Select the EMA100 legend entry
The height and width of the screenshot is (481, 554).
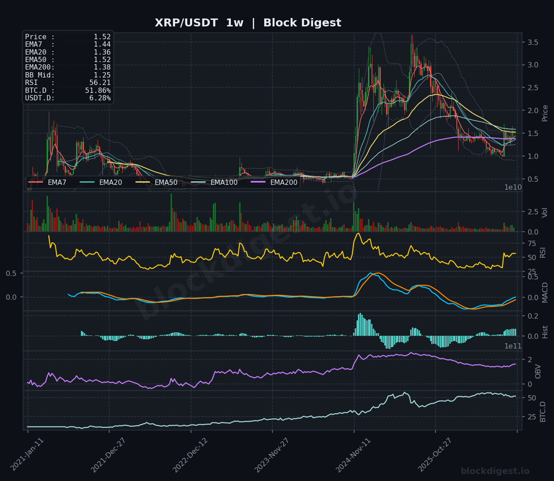click(x=214, y=182)
